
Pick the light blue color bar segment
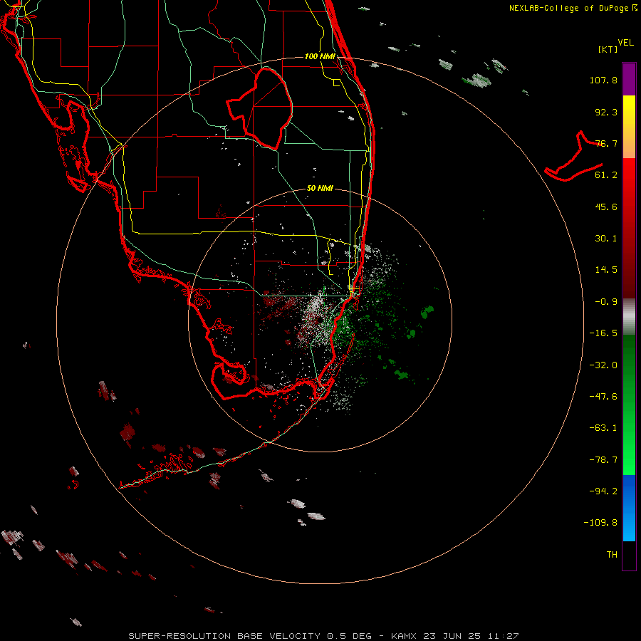click(x=629, y=526)
